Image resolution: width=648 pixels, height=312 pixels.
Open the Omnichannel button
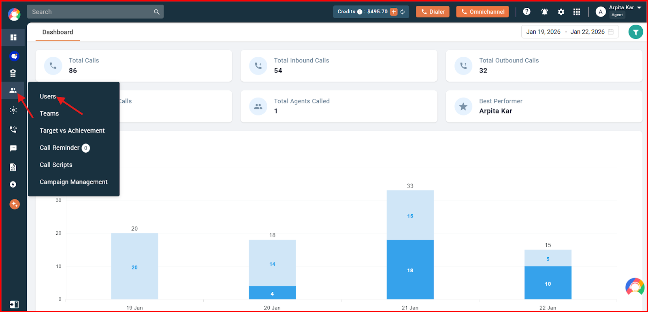pyautogui.click(x=483, y=12)
